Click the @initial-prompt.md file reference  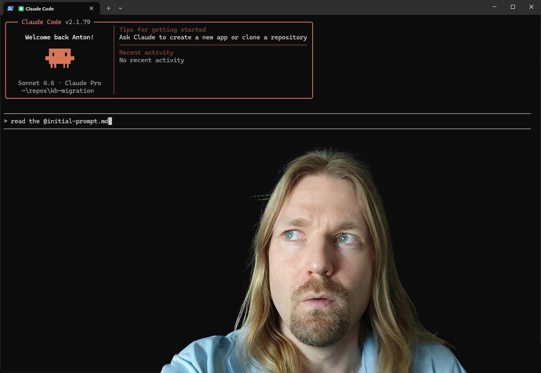[76, 121]
